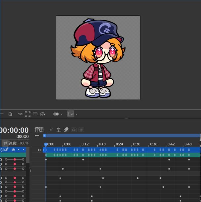Open the curve graph editor icon

tap(39, 130)
